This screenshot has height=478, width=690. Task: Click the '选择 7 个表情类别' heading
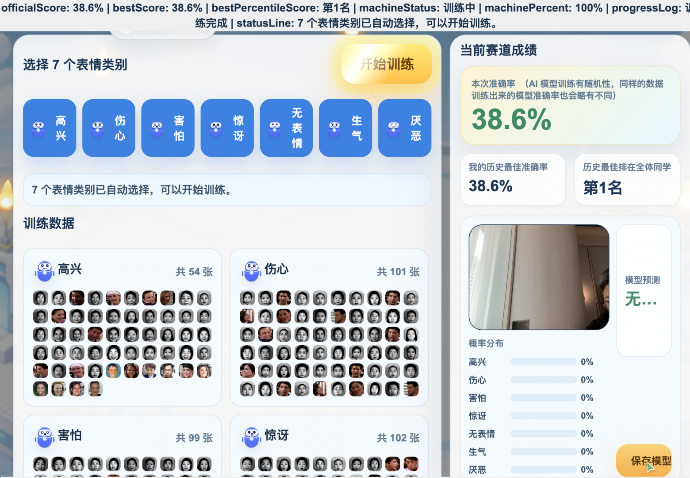(x=75, y=65)
